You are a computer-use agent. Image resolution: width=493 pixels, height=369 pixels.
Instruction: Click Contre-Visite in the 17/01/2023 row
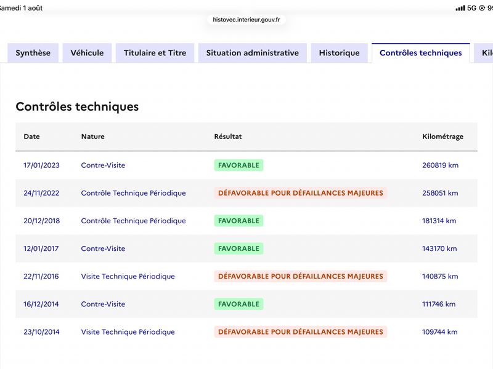(103, 165)
